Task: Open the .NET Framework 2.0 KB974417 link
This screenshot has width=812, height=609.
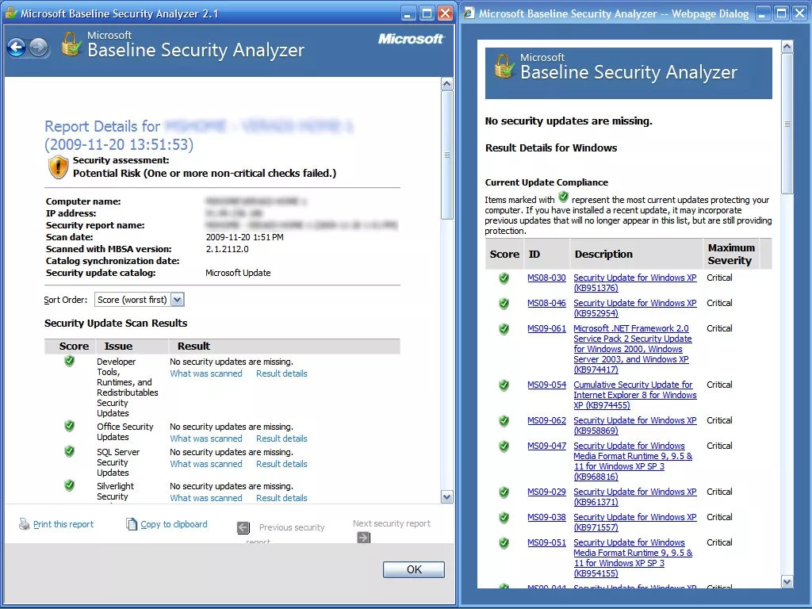Action: pyautogui.click(x=632, y=349)
